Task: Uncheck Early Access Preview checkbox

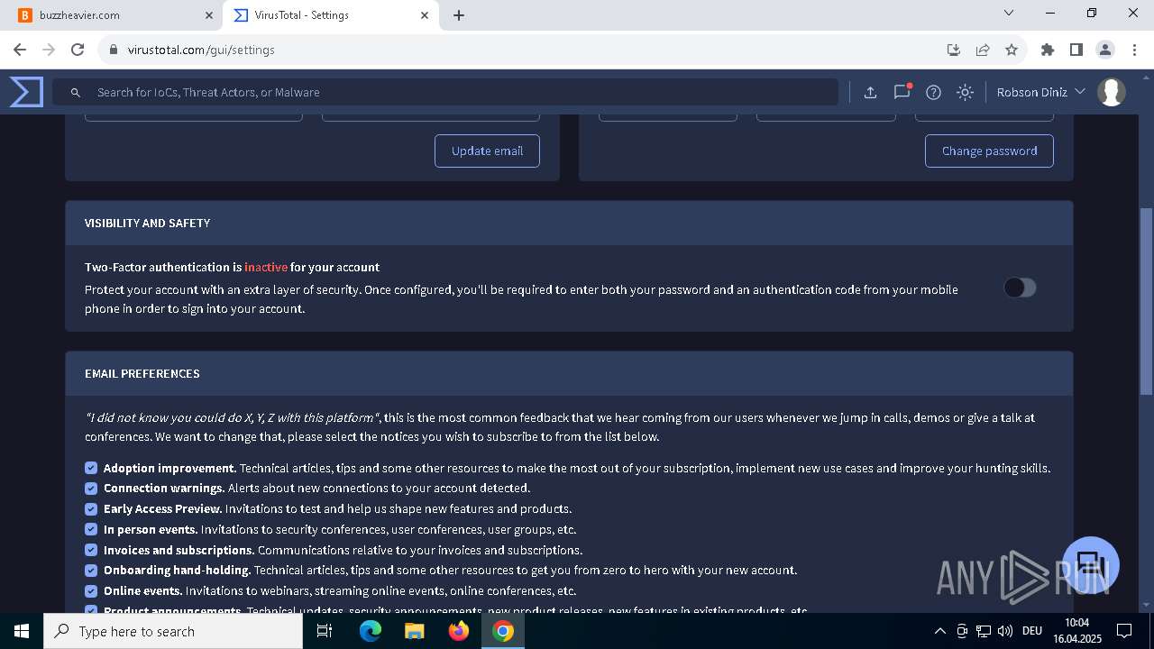Action: tap(91, 508)
